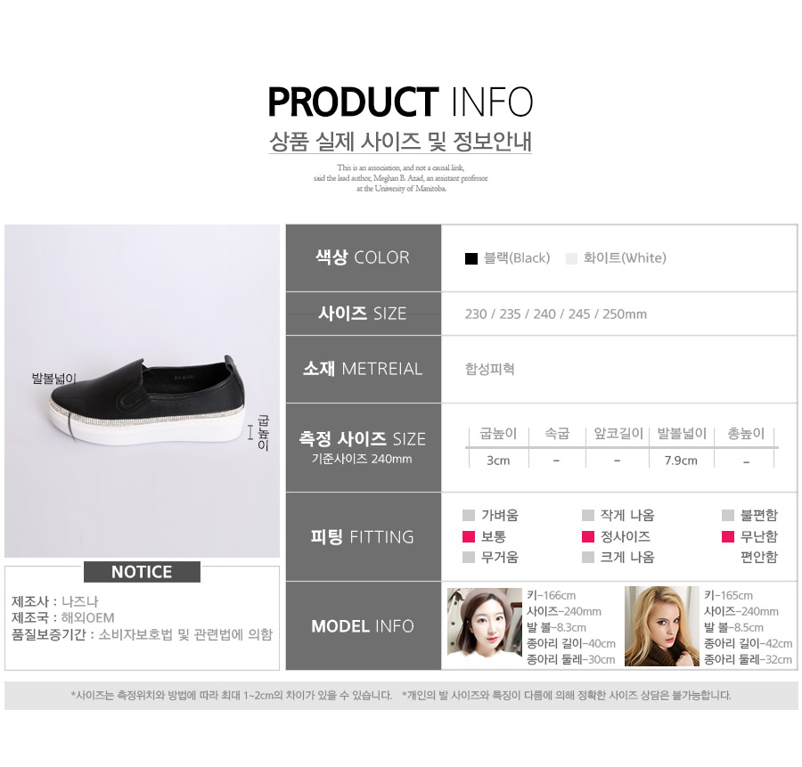Click the 사이즈 SIZE row header
Screen dimensions: 802x767
(364, 314)
